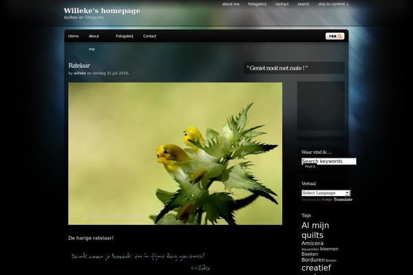Select the 'Al mijn quilts' tag
This screenshot has height=275, width=413.
click(315, 230)
